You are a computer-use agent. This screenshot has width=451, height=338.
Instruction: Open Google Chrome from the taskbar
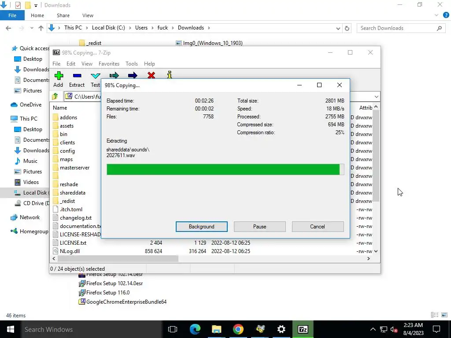tap(238, 329)
